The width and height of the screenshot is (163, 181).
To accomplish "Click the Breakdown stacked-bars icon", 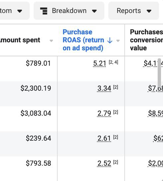I will click(x=44, y=11).
